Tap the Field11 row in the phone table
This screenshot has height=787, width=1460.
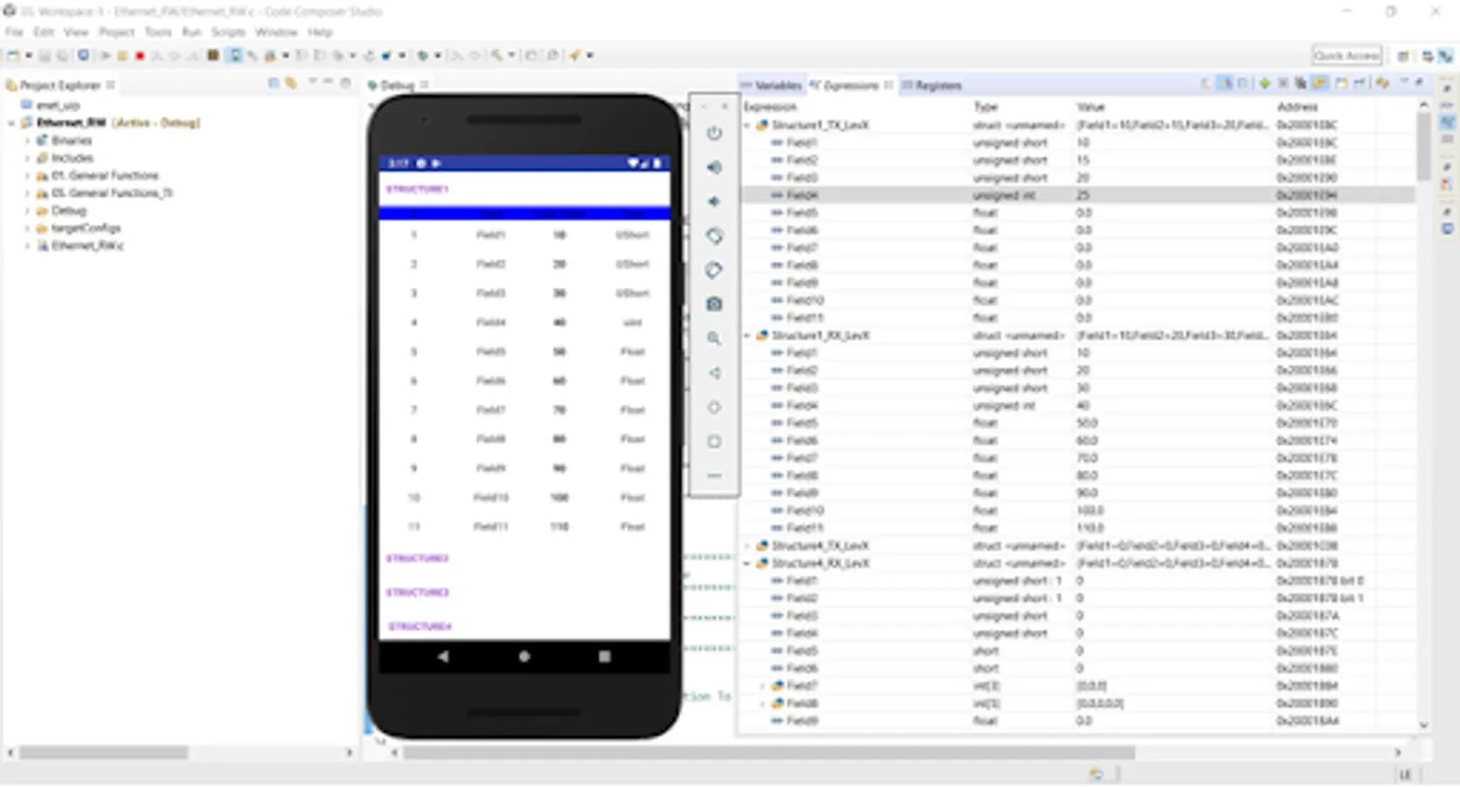[525, 526]
